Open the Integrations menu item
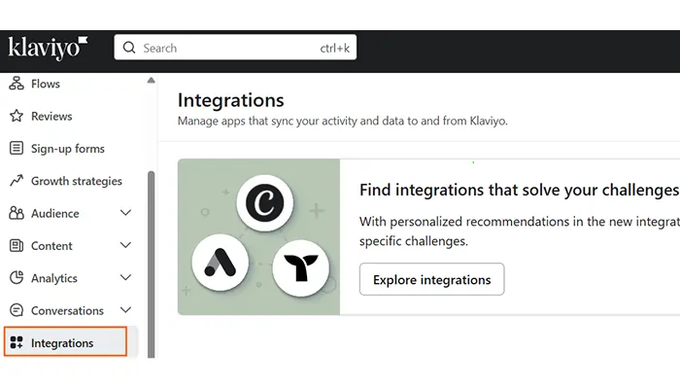Screen dimensions: 680x389 [x=62, y=343]
